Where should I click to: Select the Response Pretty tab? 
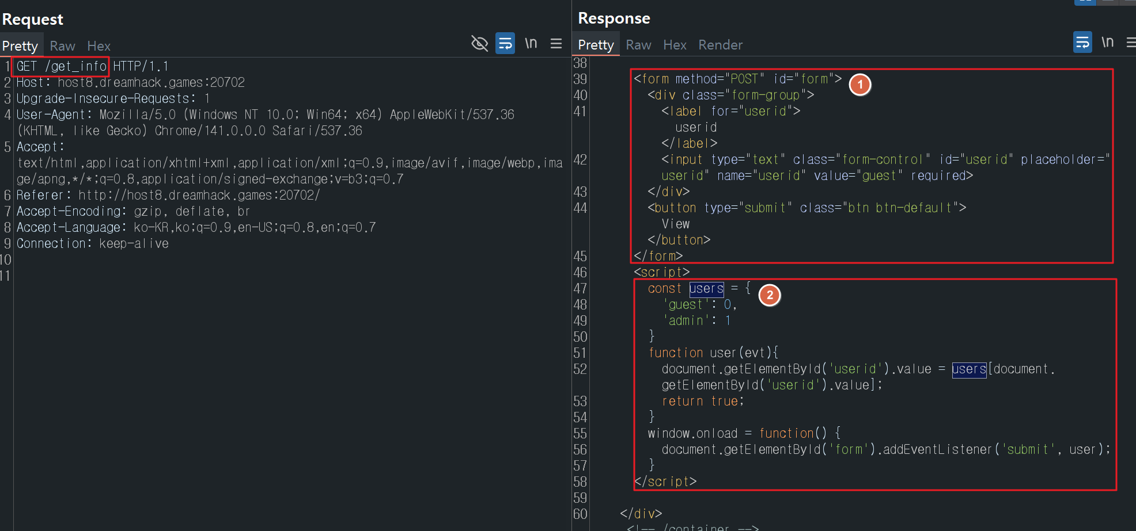point(596,45)
